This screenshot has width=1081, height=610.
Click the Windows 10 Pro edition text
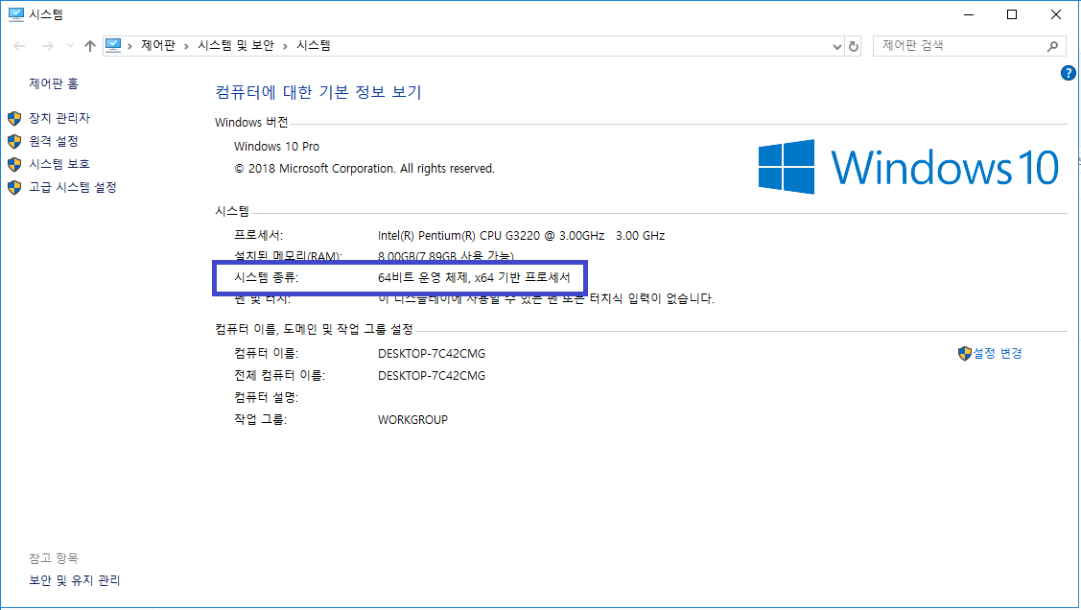pyautogui.click(x=276, y=146)
